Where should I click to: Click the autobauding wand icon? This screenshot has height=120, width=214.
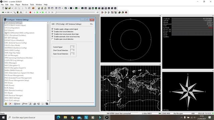(14, 12)
